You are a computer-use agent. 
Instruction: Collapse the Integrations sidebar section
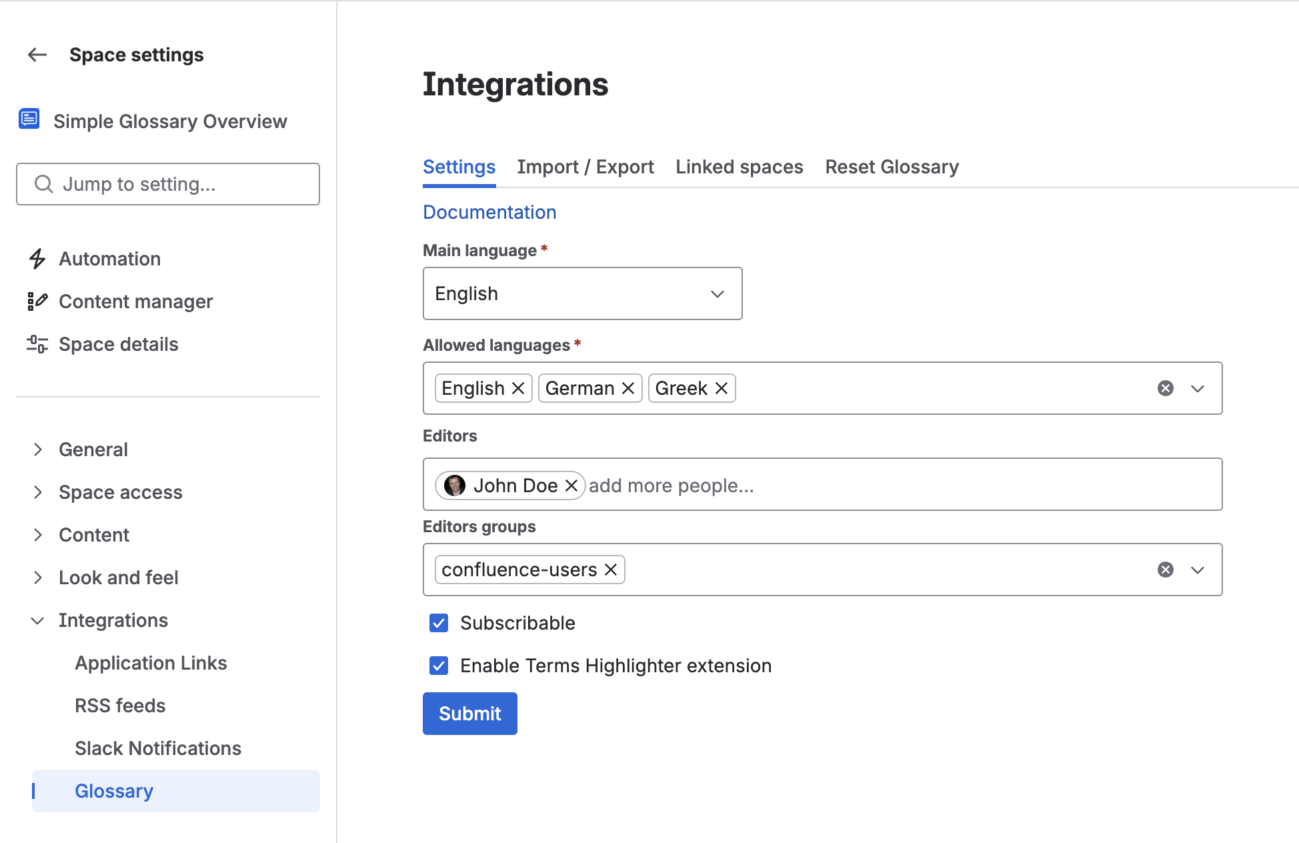38,620
